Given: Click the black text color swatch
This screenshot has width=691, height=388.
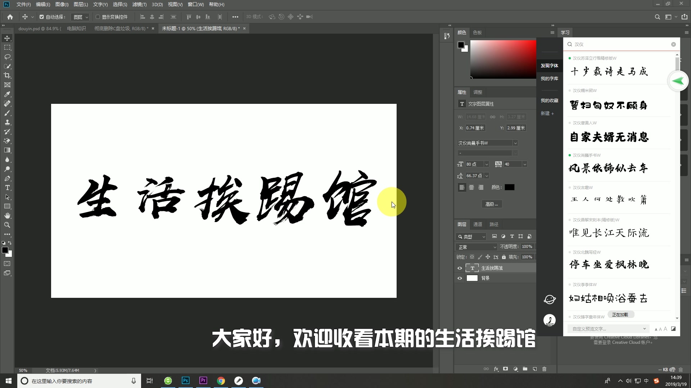Looking at the screenshot, I should click(x=509, y=187).
